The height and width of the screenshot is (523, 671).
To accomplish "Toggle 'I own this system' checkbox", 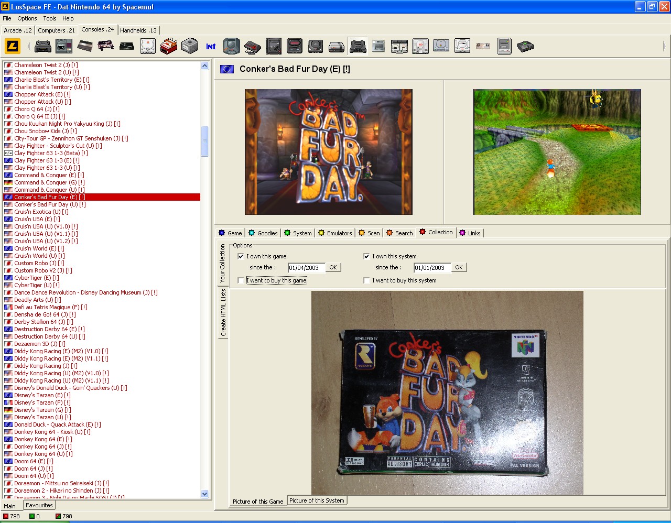I will coord(366,256).
